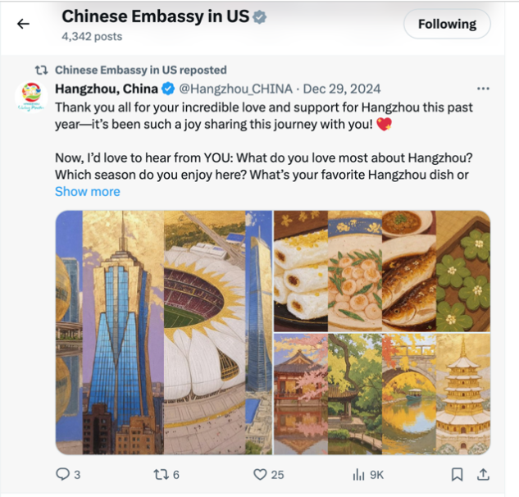Click the verified badge beside Chinese Embassy in US
Image resolution: width=519 pixels, height=497 pixels.
[x=259, y=17]
